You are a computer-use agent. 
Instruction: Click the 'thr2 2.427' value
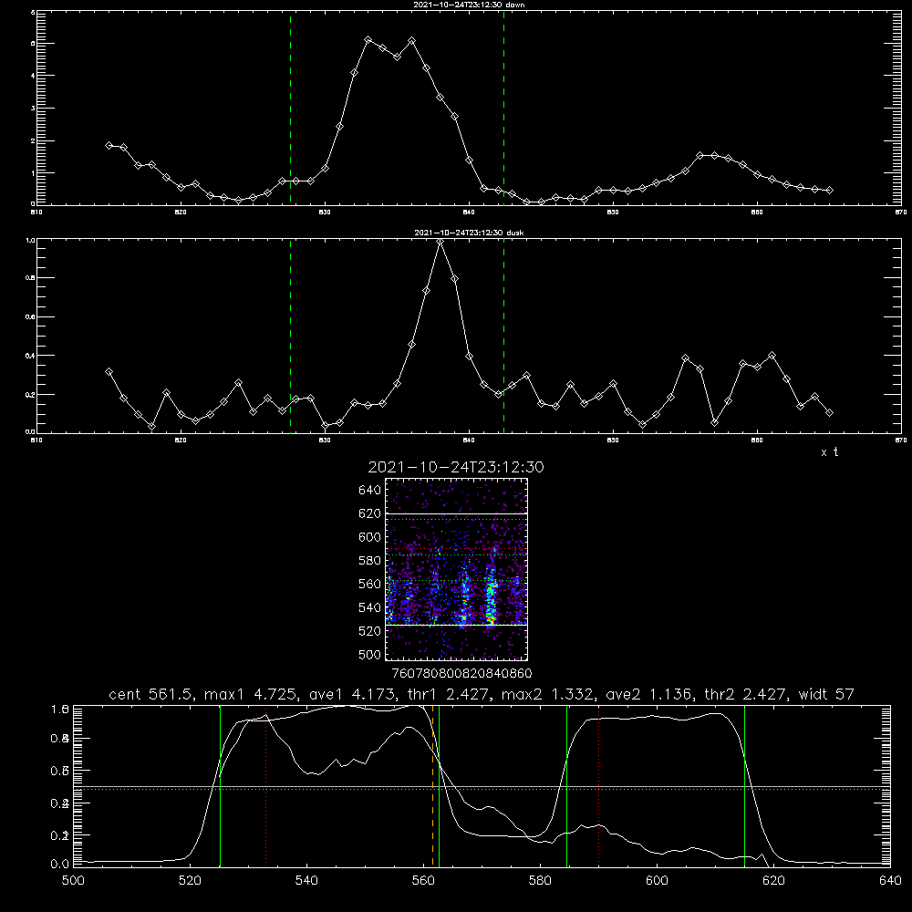[x=746, y=694]
